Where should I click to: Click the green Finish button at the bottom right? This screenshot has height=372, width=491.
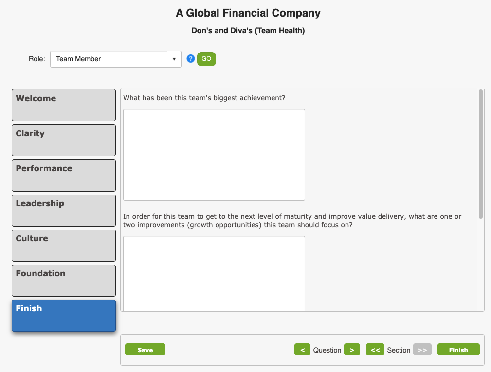tap(458, 350)
